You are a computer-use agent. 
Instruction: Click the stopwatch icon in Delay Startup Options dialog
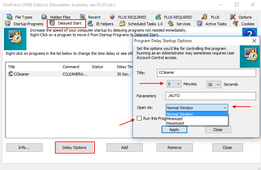250,57
